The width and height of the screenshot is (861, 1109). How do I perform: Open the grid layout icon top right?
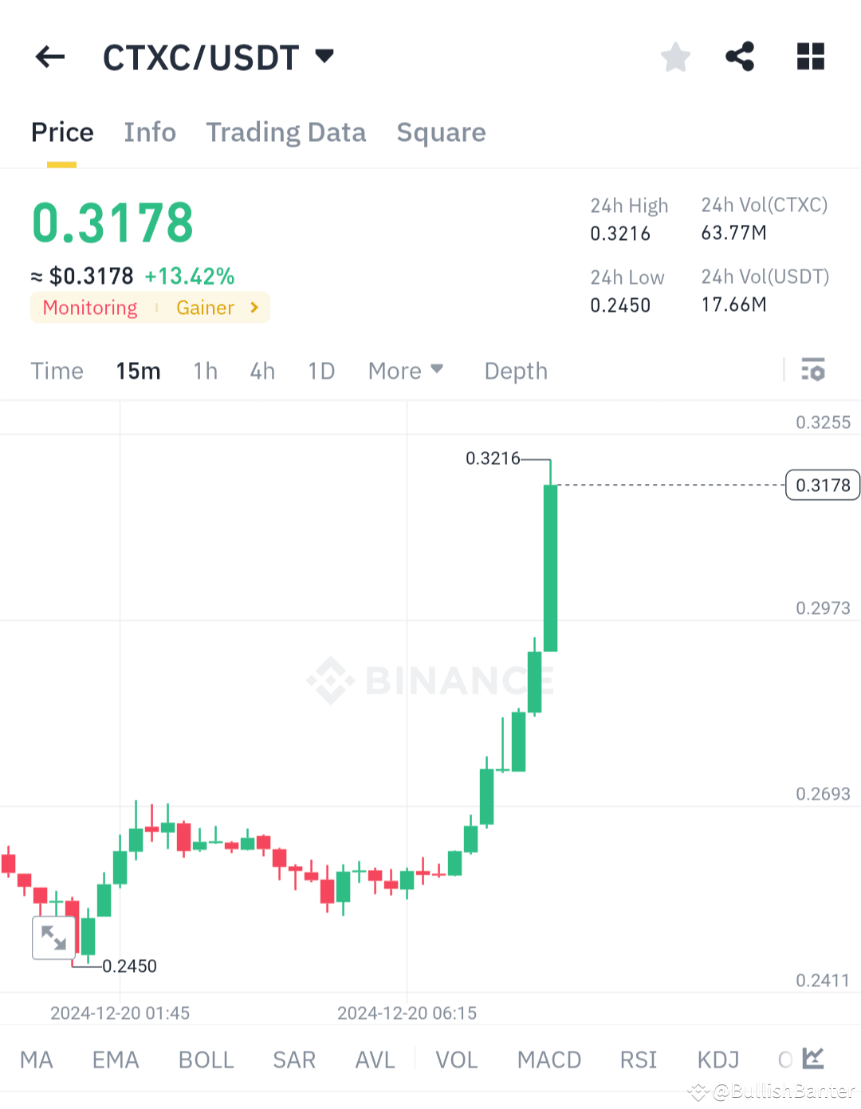pos(811,57)
